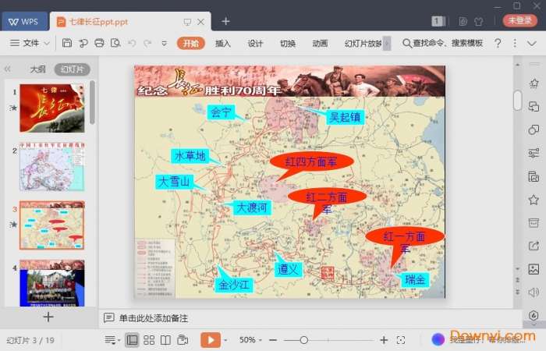Open slideshow play options dropdown arrow
Screen dimensions: 546x351
pyautogui.click(x=225, y=340)
